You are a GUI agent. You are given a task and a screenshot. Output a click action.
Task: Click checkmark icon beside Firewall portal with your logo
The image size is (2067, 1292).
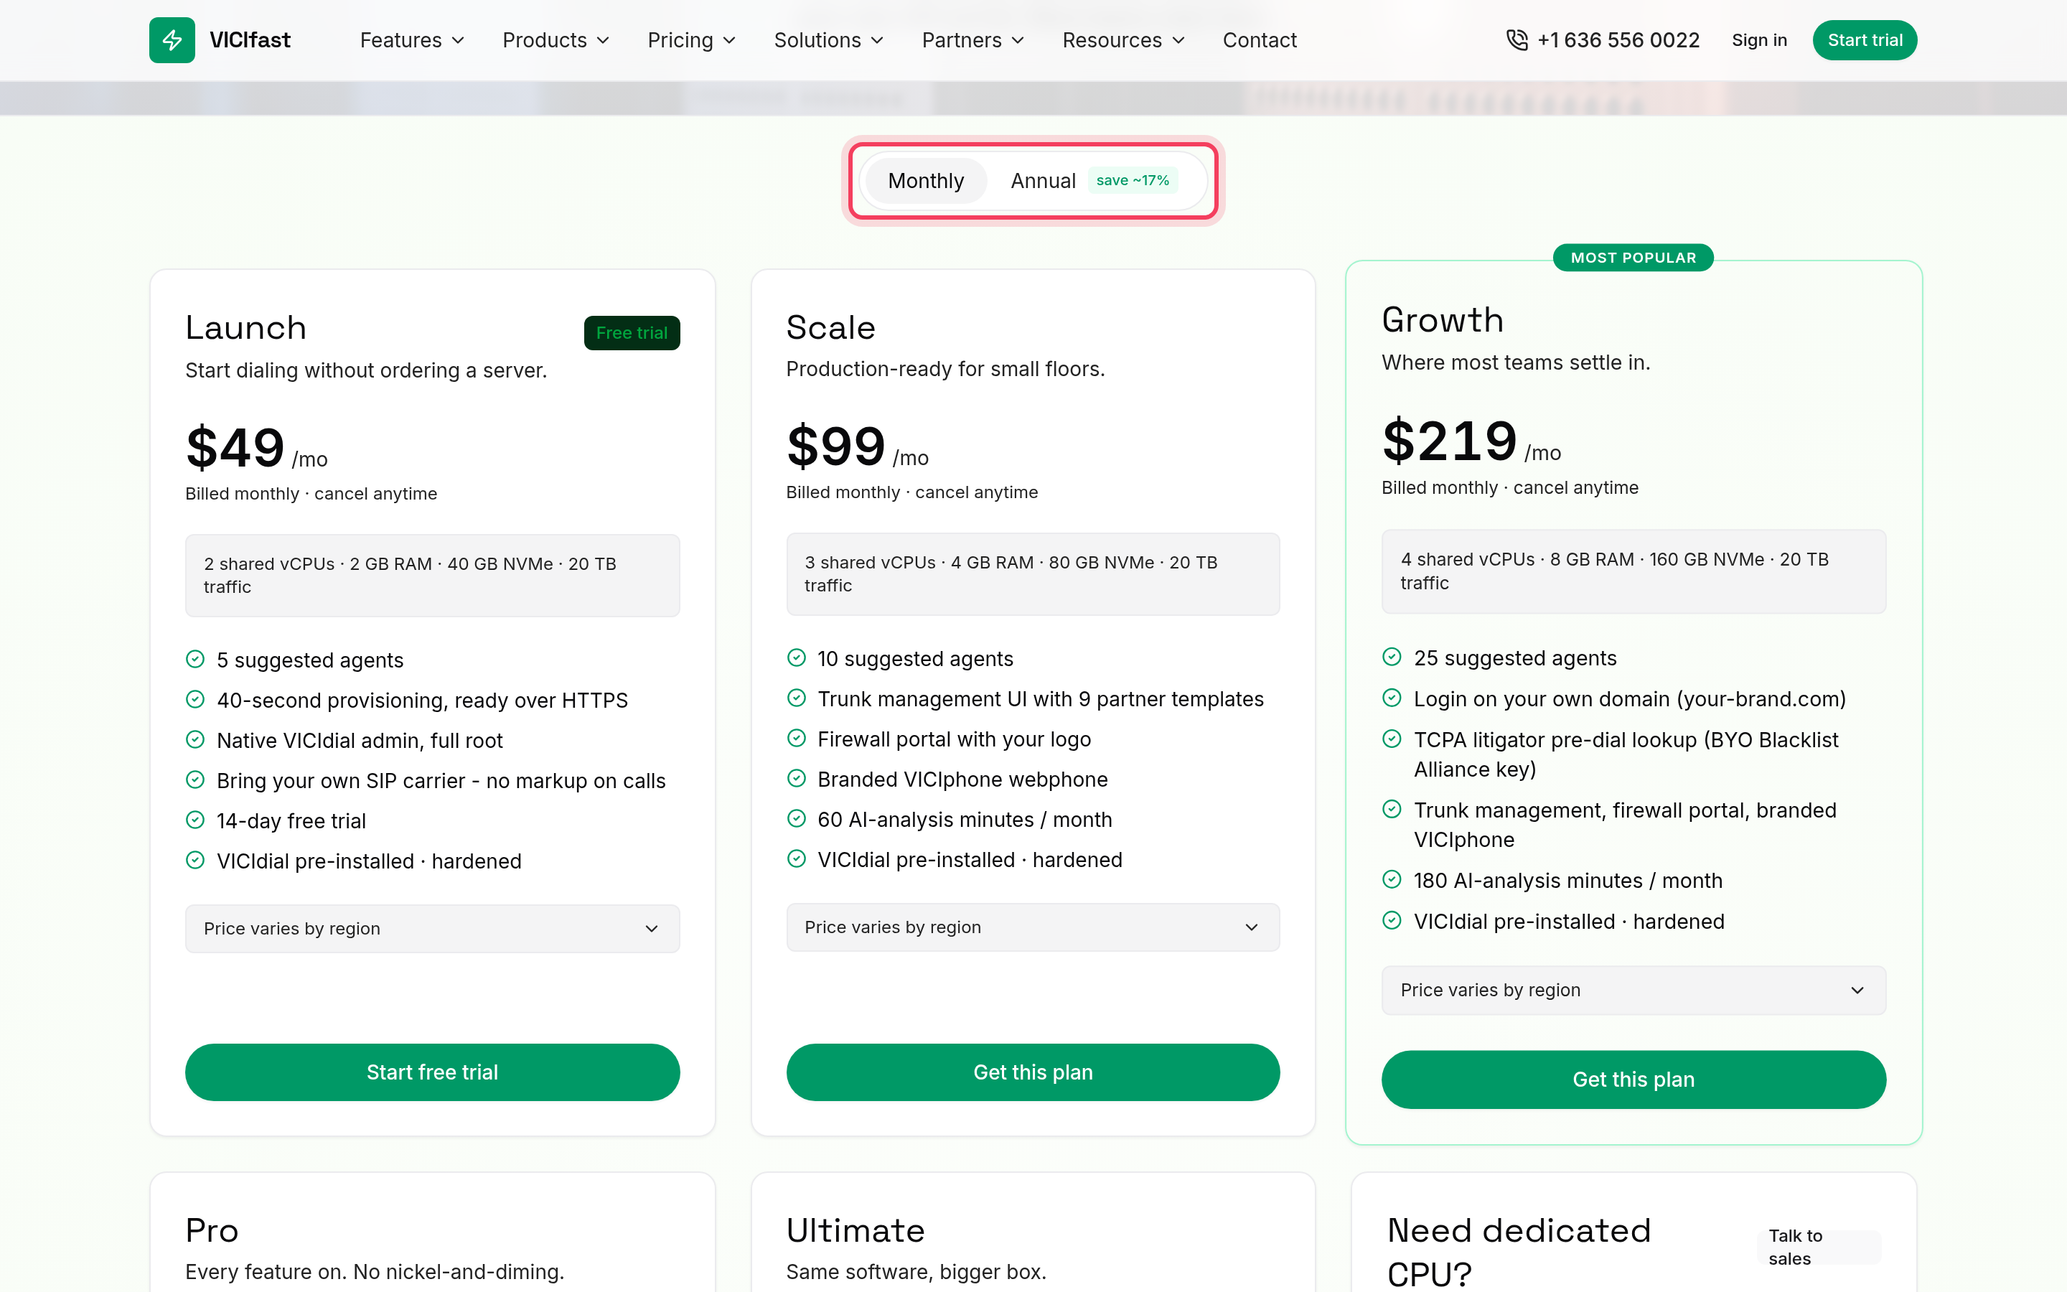pyautogui.click(x=796, y=737)
